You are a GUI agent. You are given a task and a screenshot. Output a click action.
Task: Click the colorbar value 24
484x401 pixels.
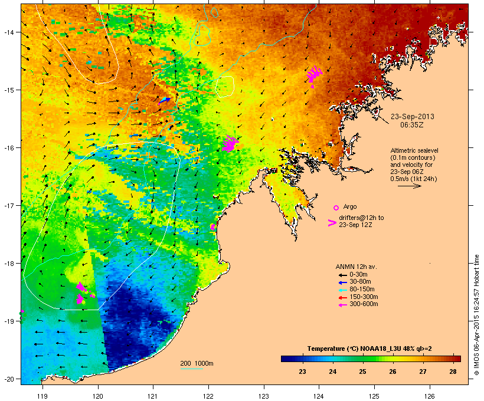coord(332,372)
